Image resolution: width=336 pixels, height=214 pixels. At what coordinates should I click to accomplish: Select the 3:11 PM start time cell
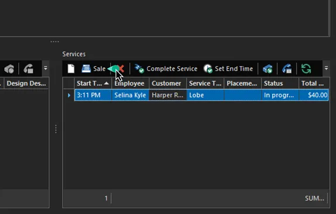click(x=93, y=95)
